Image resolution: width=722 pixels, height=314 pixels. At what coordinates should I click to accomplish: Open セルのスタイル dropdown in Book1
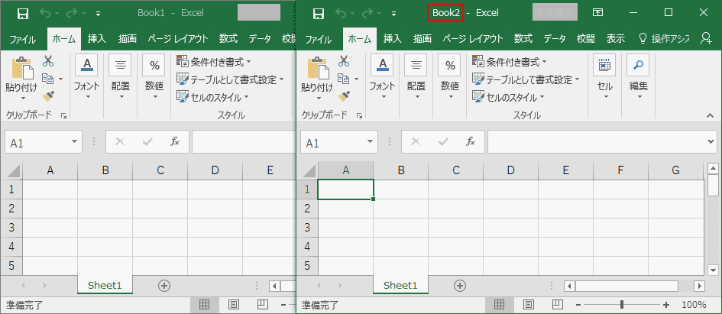coord(213,97)
